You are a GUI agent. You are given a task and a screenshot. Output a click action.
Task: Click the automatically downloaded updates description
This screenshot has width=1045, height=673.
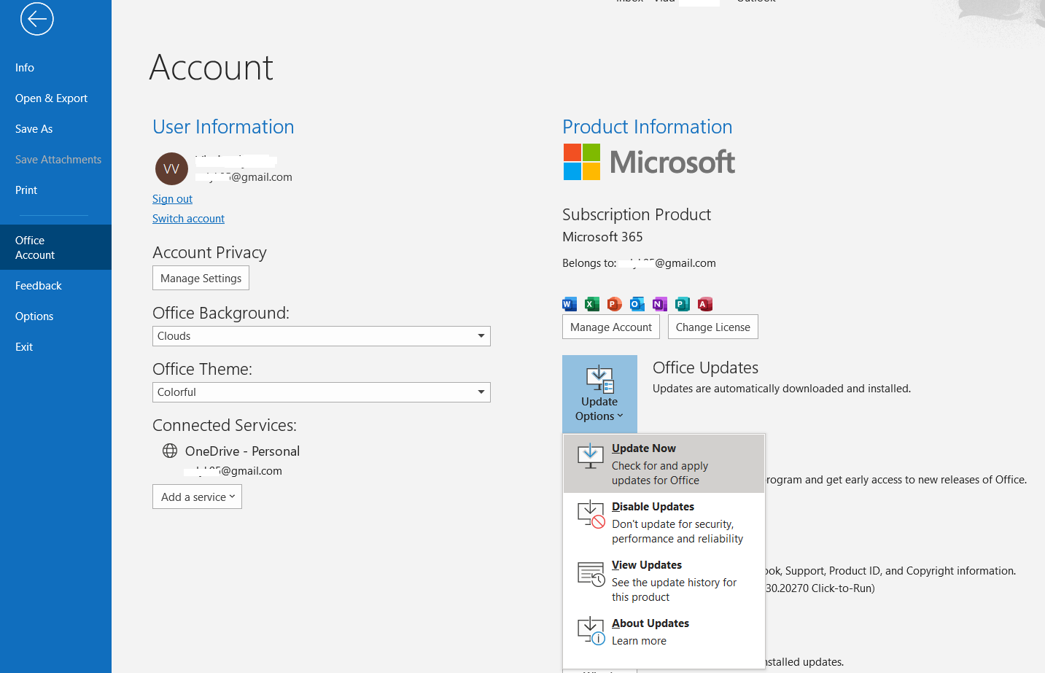(782, 389)
